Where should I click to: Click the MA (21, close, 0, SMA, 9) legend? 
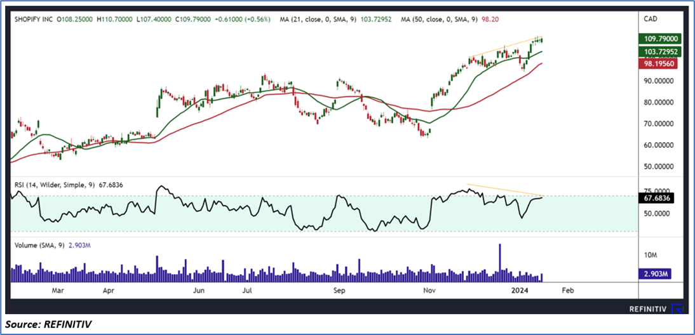coord(318,20)
